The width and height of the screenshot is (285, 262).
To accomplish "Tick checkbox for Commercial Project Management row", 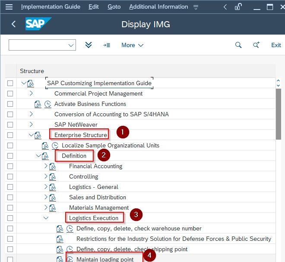I will coord(10,94).
